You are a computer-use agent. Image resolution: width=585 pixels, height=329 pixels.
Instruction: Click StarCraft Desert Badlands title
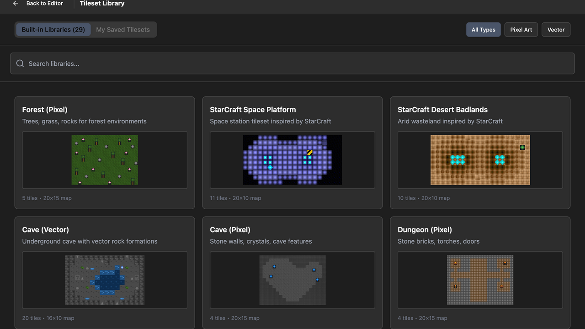[x=442, y=110]
